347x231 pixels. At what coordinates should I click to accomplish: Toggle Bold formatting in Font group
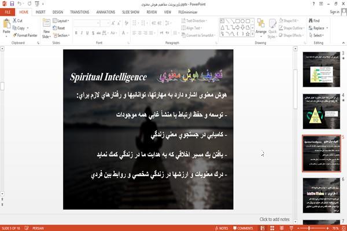tap(76, 33)
